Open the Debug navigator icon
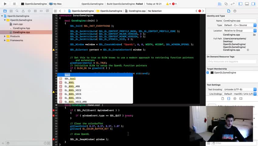This screenshot has height=146, width=258. tap(35, 11)
